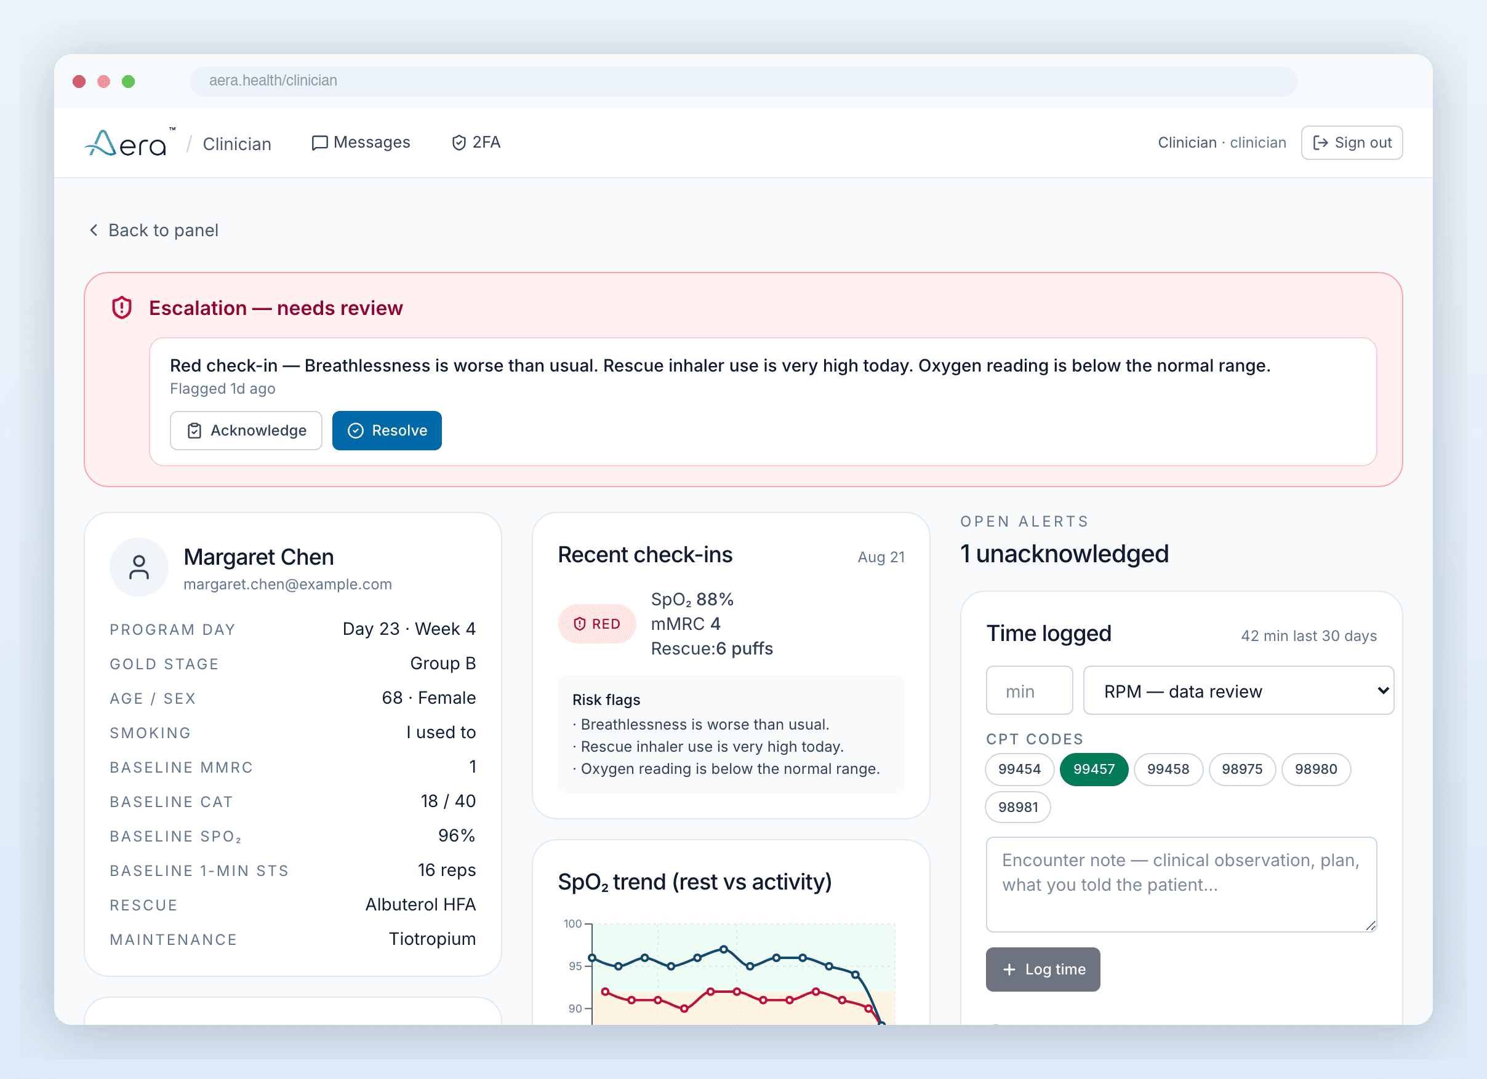Screen dimensions: 1487x1079
Task: Click the minutes input field
Action: click(1029, 690)
